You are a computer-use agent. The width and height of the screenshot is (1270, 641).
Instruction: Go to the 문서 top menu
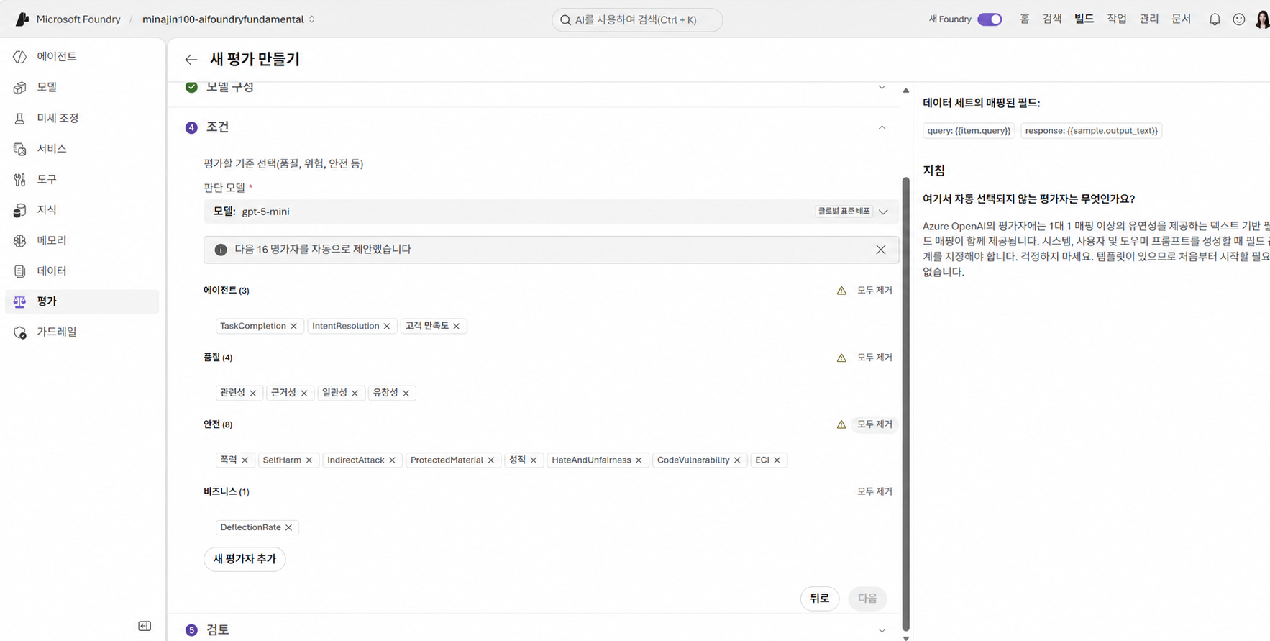click(1181, 19)
